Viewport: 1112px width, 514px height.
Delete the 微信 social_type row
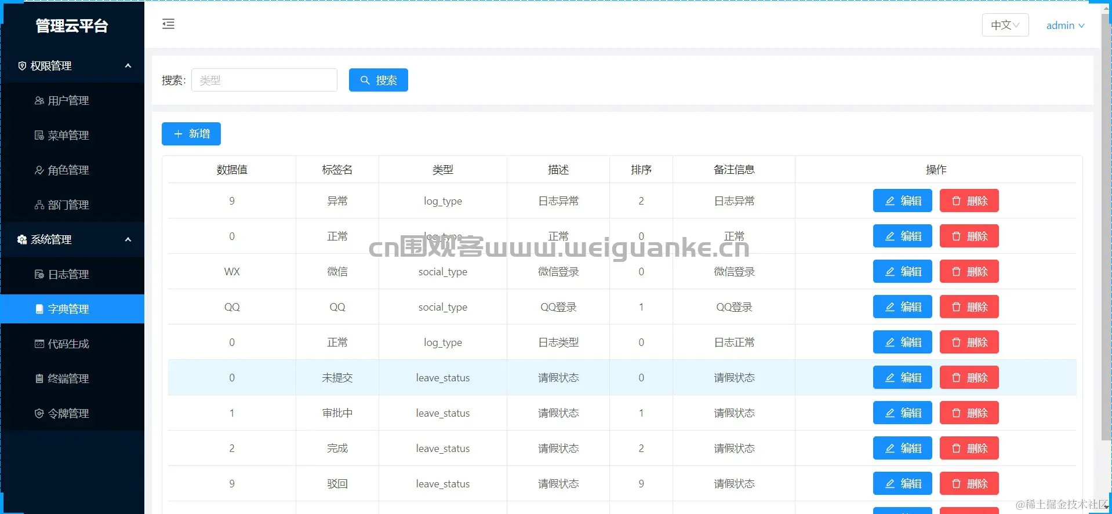tap(969, 272)
